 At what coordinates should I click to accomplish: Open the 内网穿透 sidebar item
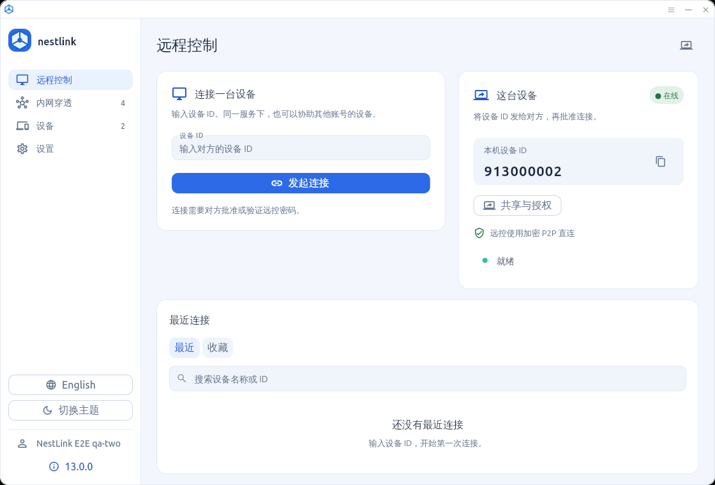[71, 103]
